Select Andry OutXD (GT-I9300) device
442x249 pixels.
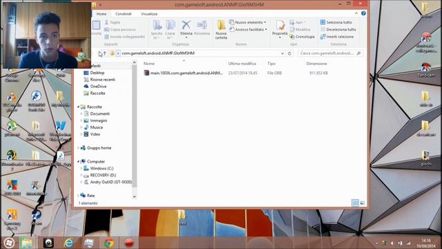click(x=108, y=182)
